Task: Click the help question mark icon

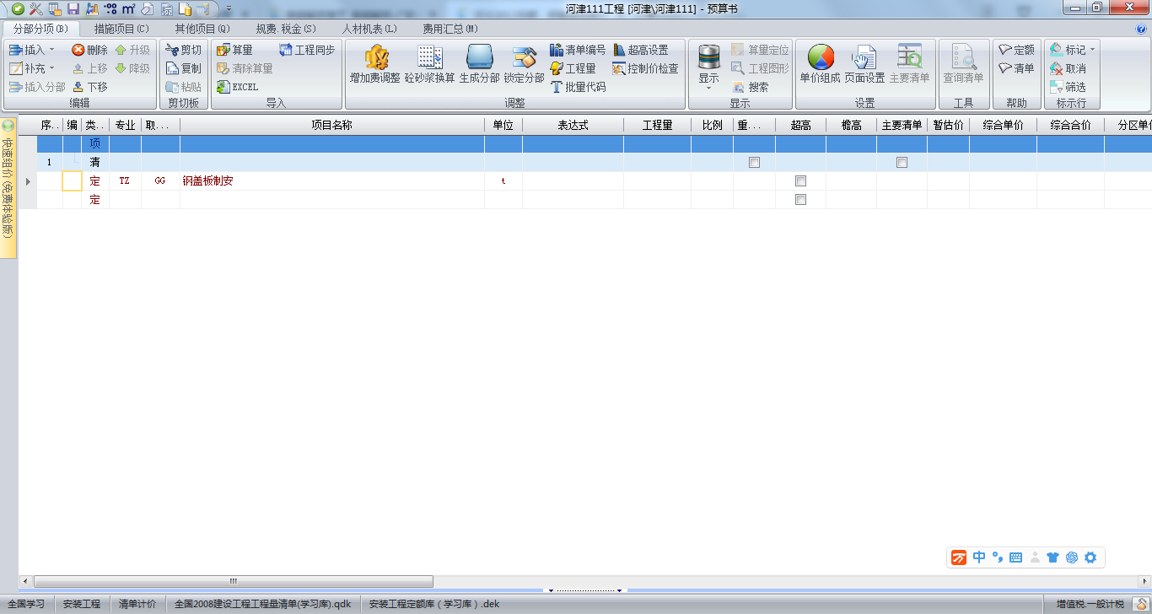Action: pos(1141,29)
